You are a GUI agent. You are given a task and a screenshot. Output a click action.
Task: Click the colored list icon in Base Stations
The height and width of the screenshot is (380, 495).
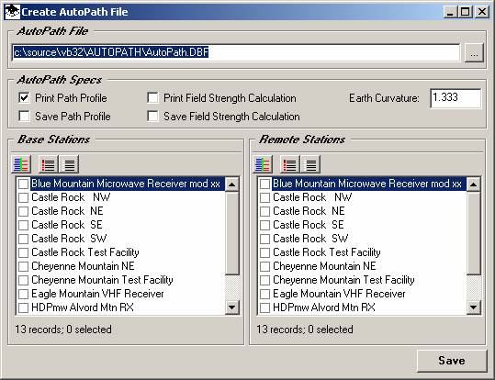[x=21, y=164]
